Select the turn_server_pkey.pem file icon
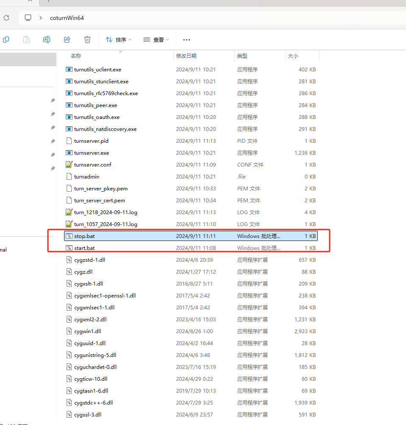The height and width of the screenshot is (425, 406). [69, 188]
